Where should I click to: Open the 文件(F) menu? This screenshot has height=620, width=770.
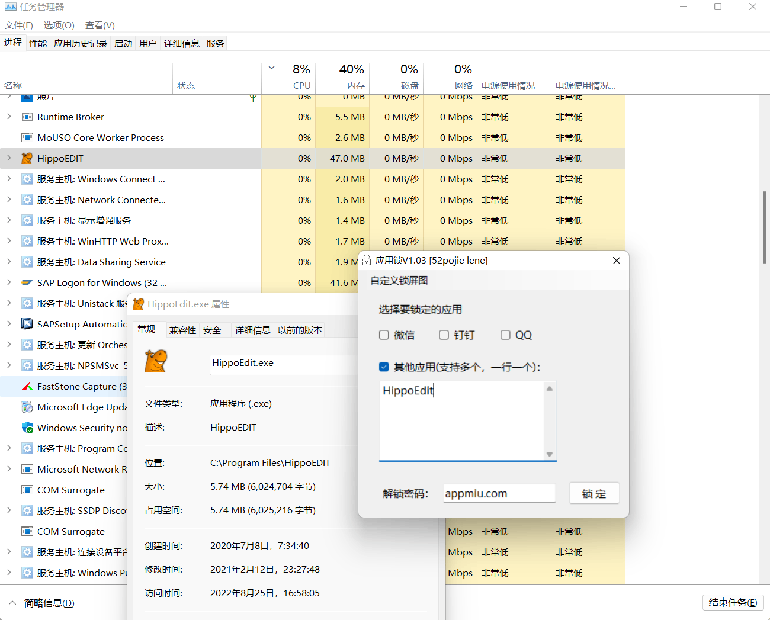(x=19, y=25)
